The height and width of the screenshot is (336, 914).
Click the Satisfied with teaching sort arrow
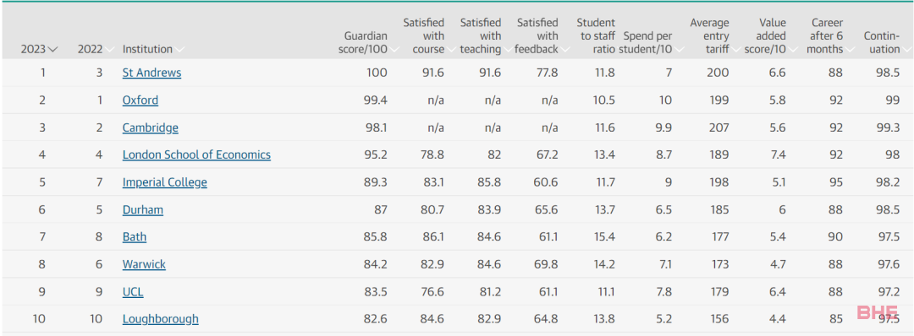(508, 50)
